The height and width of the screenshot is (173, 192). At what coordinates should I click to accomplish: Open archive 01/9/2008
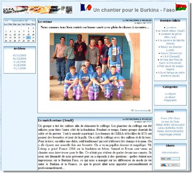pos(20,62)
